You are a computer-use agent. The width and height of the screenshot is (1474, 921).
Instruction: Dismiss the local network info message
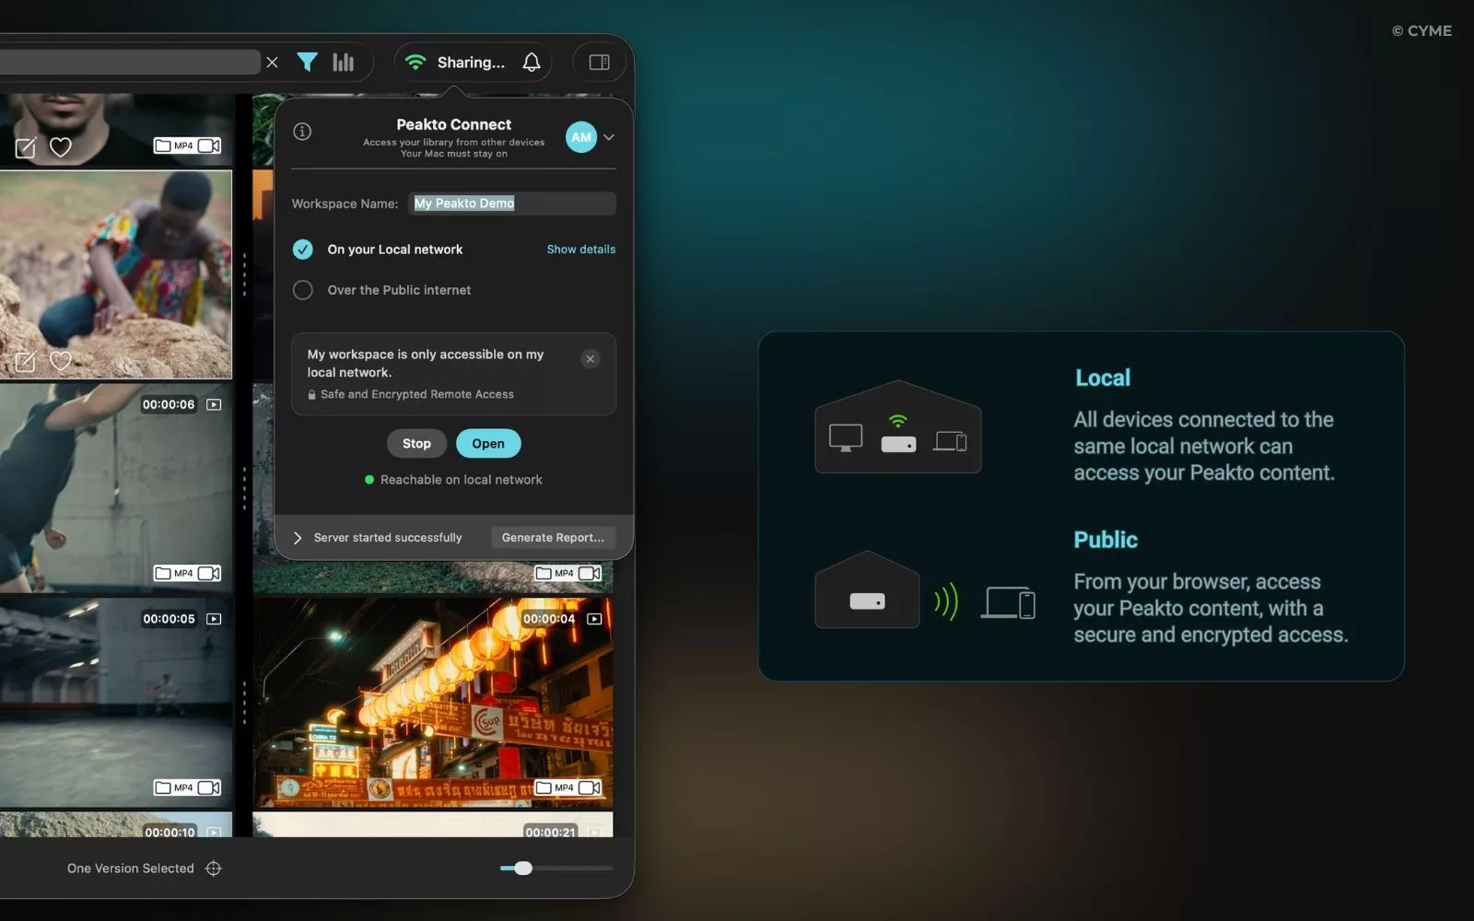coord(591,359)
